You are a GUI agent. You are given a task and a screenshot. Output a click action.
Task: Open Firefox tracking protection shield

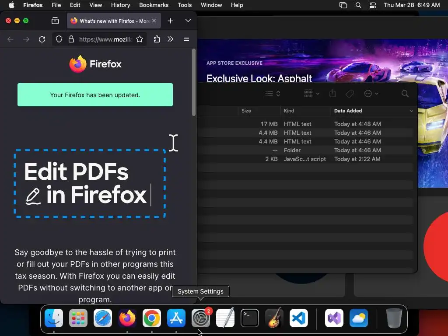pyautogui.click(x=59, y=39)
